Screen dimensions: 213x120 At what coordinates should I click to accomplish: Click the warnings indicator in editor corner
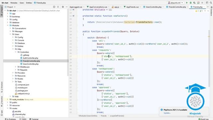pyautogui.click(x=197, y=11)
